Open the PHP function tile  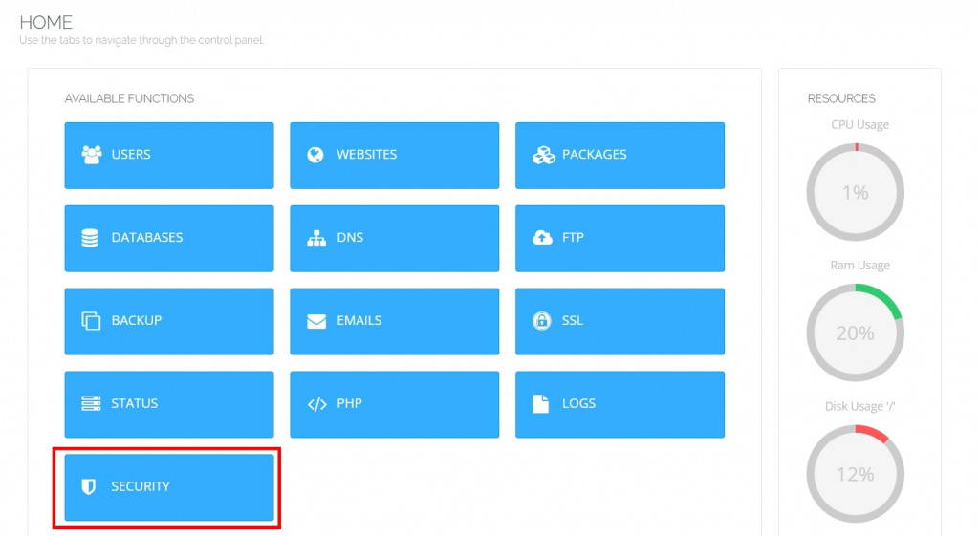(x=395, y=404)
